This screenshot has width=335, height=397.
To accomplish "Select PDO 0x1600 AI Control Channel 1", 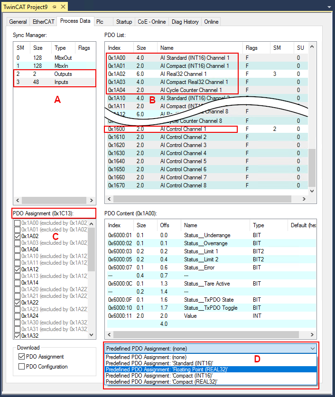I will pos(207,129).
